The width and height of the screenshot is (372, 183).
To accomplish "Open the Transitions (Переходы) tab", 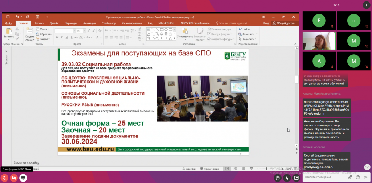I will click(x=71, y=24).
